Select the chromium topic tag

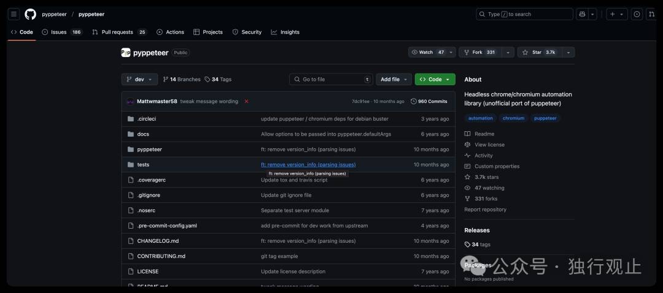[513, 118]
